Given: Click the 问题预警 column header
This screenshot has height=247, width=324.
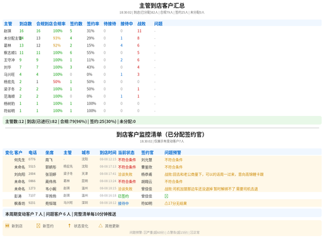Looking at the screenshot, I should 173,152.
